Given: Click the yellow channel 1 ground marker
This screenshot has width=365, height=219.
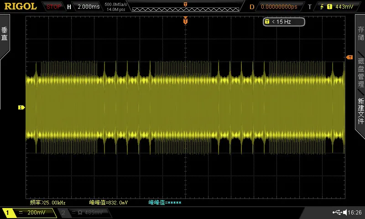Looking at the screenshot, I should [x=21, y=107].
